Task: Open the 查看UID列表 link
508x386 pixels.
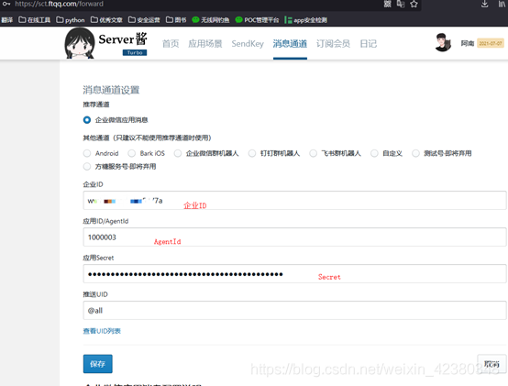Action: 102,331
